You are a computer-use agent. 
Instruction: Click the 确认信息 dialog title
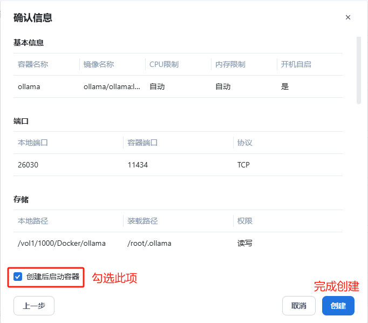(x=32, y=18)
